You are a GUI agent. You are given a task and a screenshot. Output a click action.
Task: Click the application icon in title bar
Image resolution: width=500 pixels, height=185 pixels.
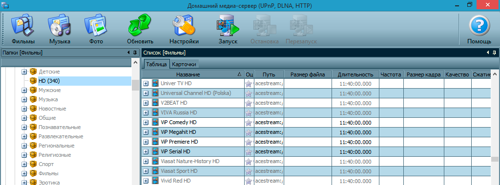(5, 5)
